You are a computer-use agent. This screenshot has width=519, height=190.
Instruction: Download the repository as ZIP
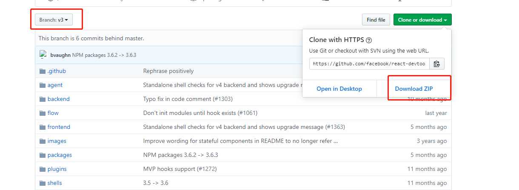point(414,89)
